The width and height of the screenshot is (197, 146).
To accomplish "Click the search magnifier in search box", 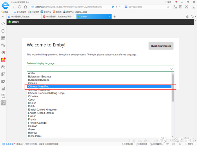I will click(168, 7).
